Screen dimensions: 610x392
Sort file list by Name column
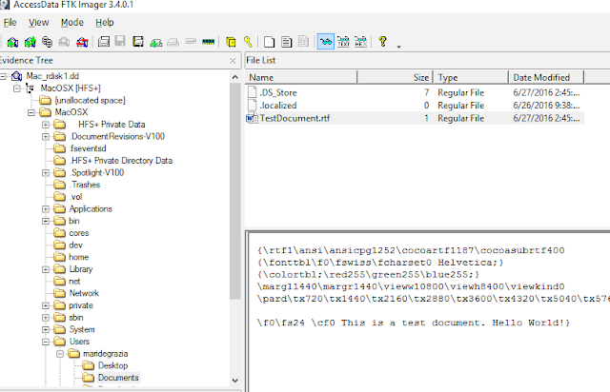click(301, 77)
